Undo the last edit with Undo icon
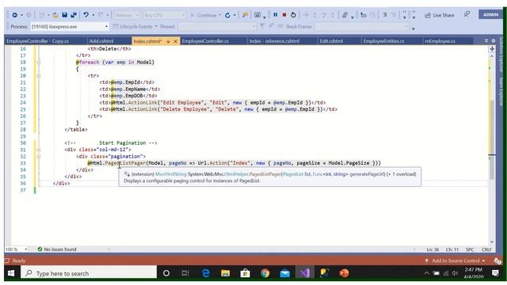Viewport: 507px width, 285px height. (86, 15)
